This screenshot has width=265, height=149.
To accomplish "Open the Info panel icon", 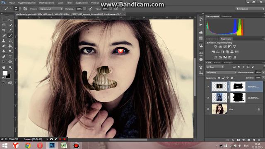I will click(x=201, y=60).
